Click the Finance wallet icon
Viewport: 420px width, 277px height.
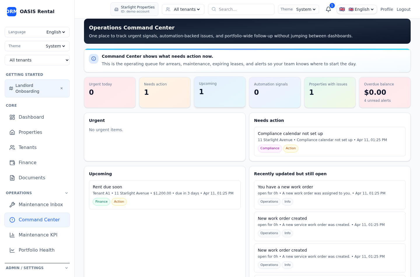click(x=12, y=163)
